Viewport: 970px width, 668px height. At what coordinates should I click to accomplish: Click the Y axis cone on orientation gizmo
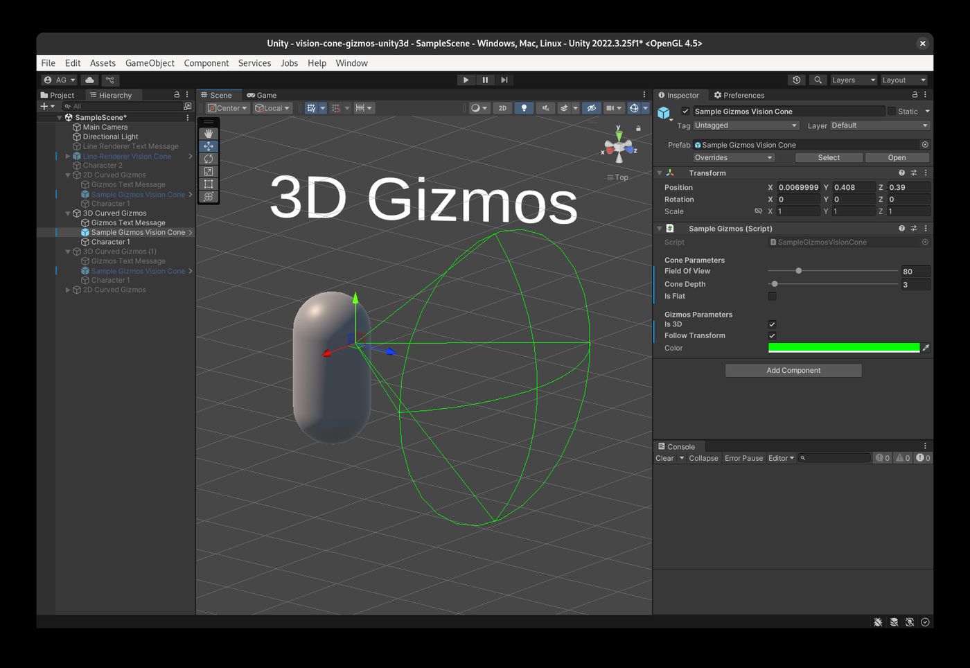tap(619, 135)
